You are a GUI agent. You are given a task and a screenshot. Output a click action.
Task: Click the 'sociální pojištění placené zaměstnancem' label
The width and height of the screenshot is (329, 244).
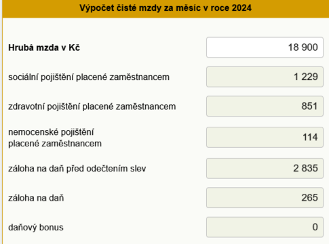click(89, 77)
